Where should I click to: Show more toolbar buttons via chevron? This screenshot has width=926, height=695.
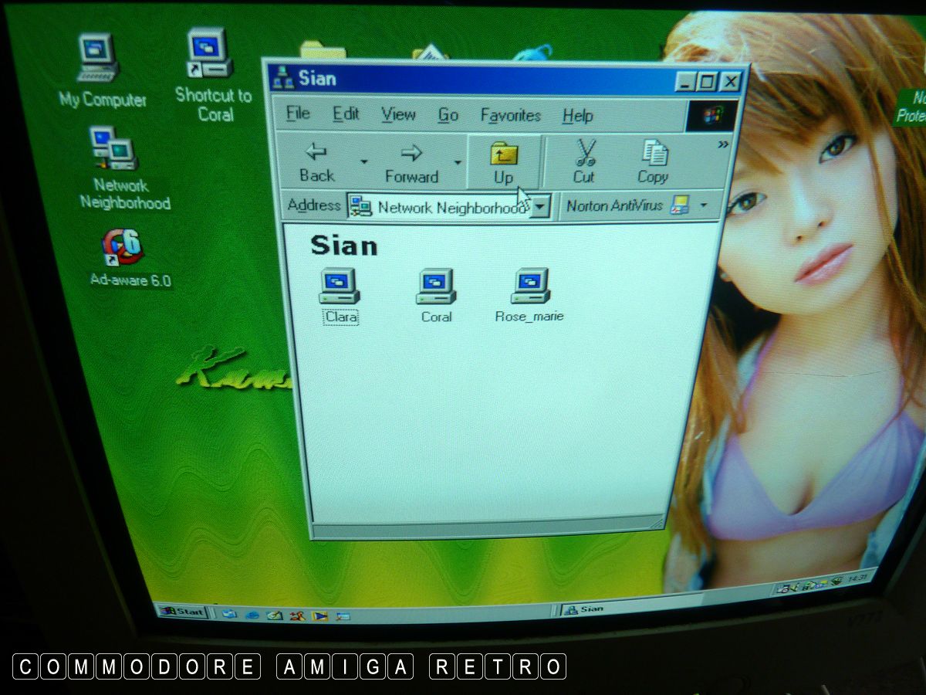[x=723, y=144]
